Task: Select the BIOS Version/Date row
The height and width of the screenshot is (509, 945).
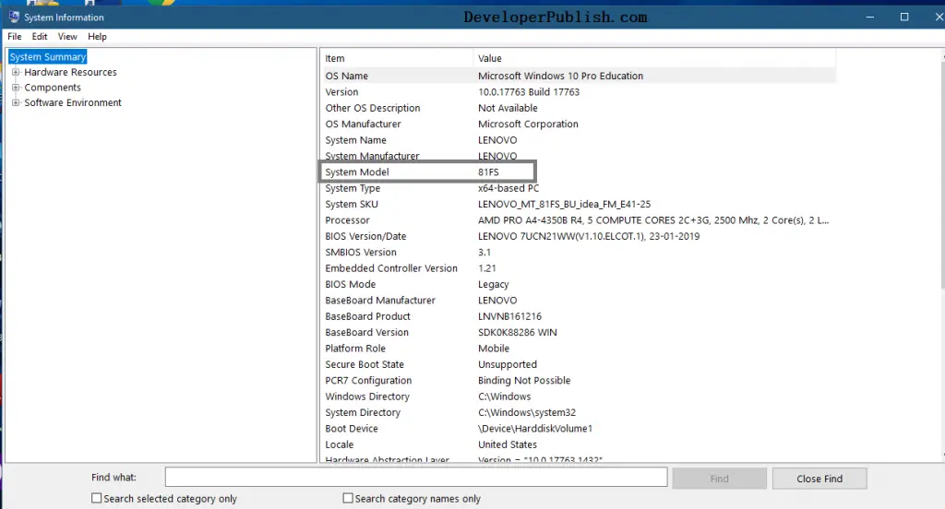Action: pyautogui.click(x=579, y=236)
